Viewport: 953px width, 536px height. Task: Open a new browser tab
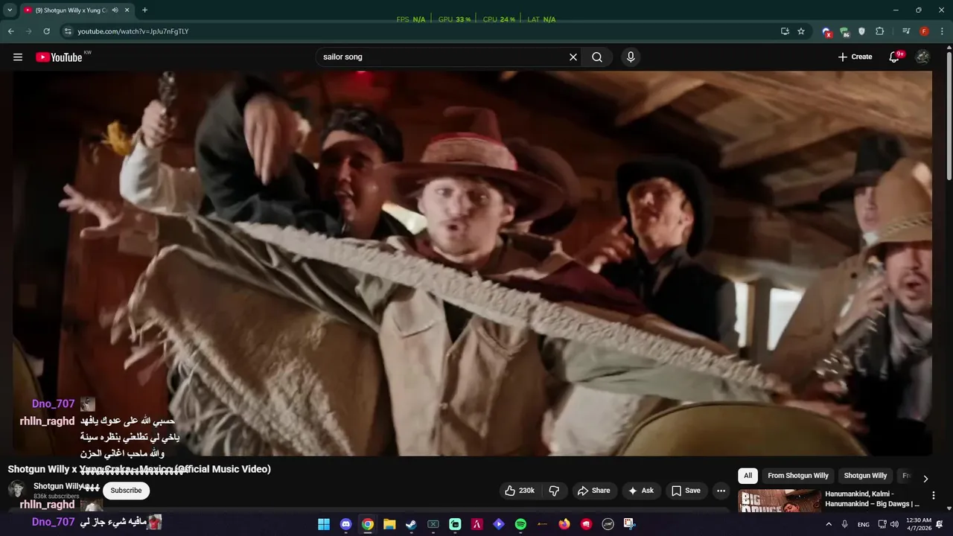[x=144, y=10]
